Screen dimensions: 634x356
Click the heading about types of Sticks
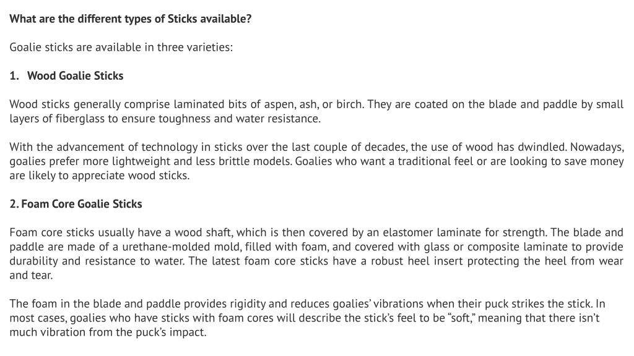130,19
